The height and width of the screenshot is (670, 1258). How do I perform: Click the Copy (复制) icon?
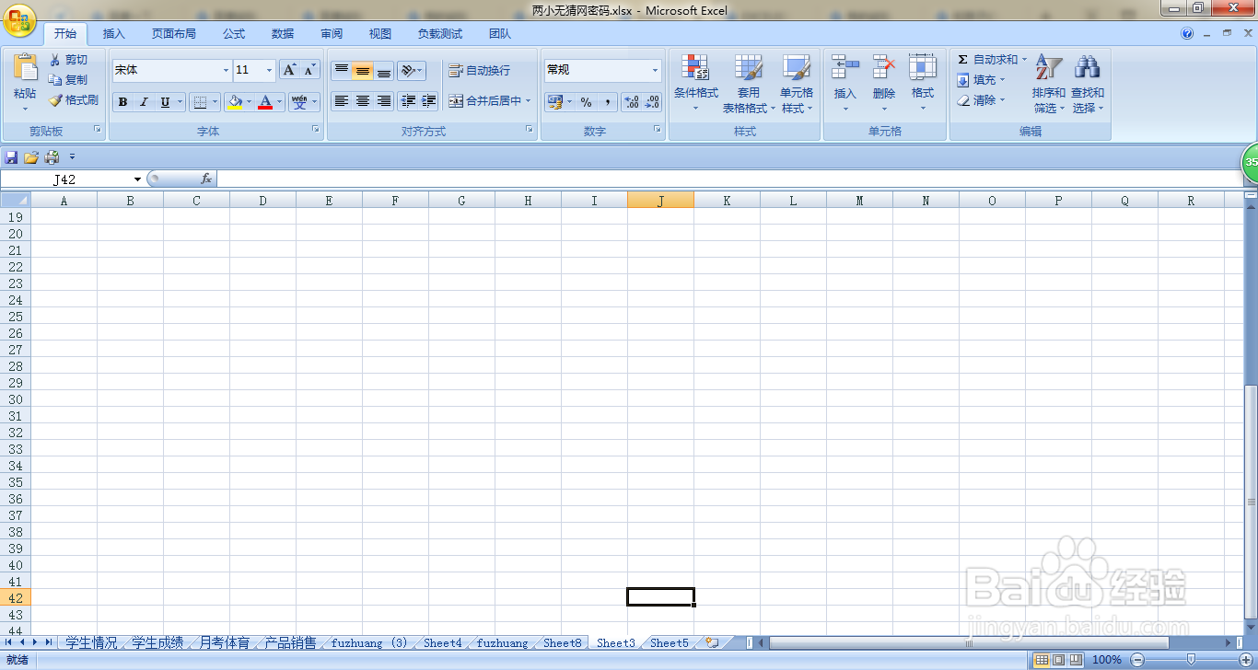tap(55, 80)
